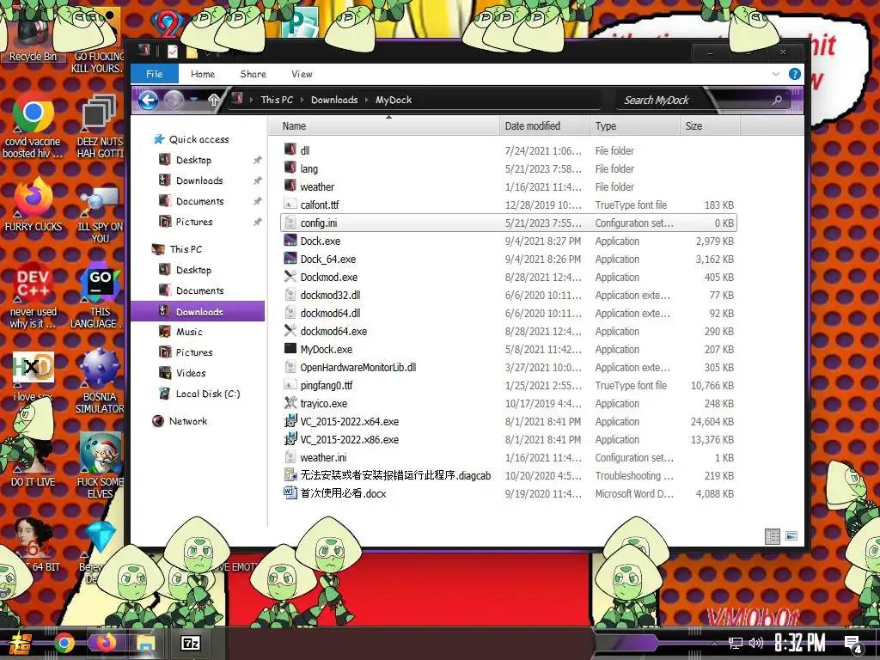Screen dimensions: 880x660
Task: Select weather.ini file
Action: tap(323, 457)
